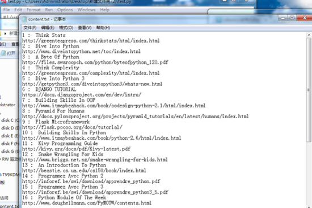
Task: Click the Notepad icon in content.txt title bar
Action: tap(24, 19)
